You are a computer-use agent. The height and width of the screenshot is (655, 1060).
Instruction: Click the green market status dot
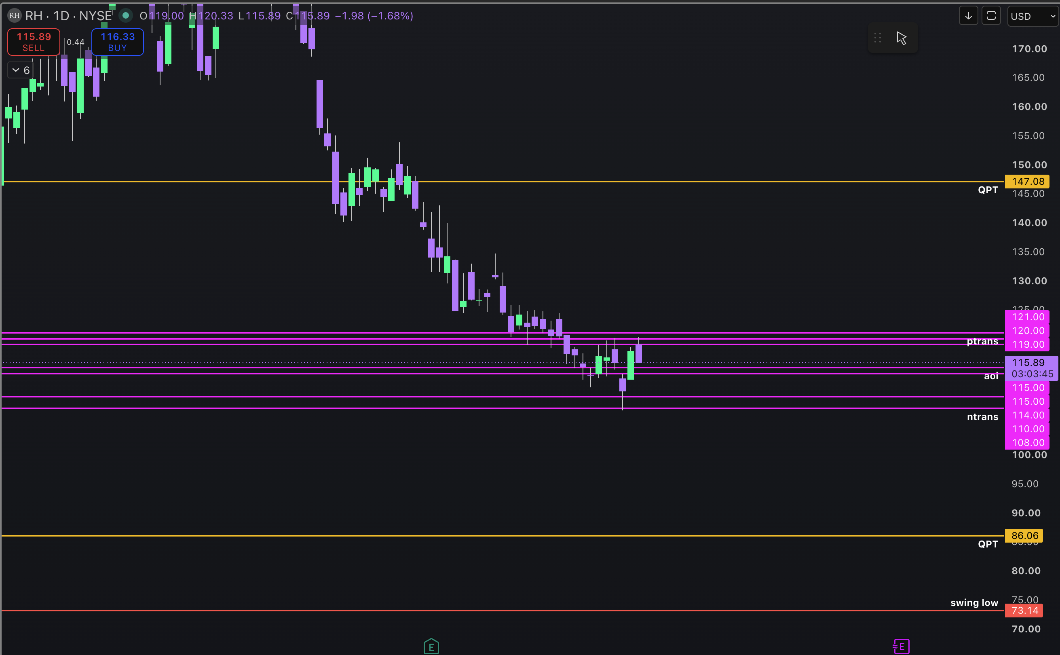(x=126, y=16)
